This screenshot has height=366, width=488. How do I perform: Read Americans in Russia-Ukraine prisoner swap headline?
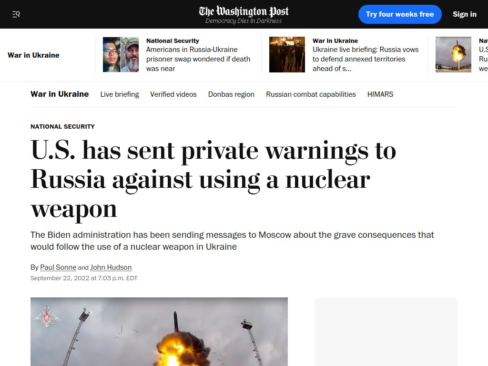(198, 59)
